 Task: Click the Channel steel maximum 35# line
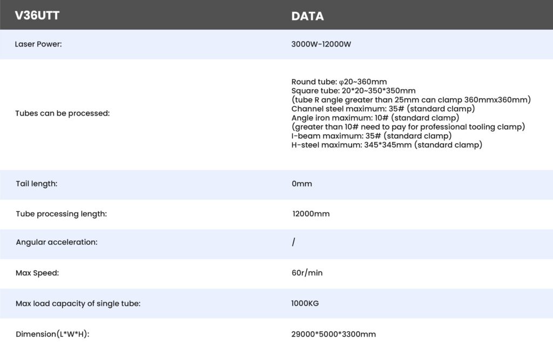[x=383, y=109]
